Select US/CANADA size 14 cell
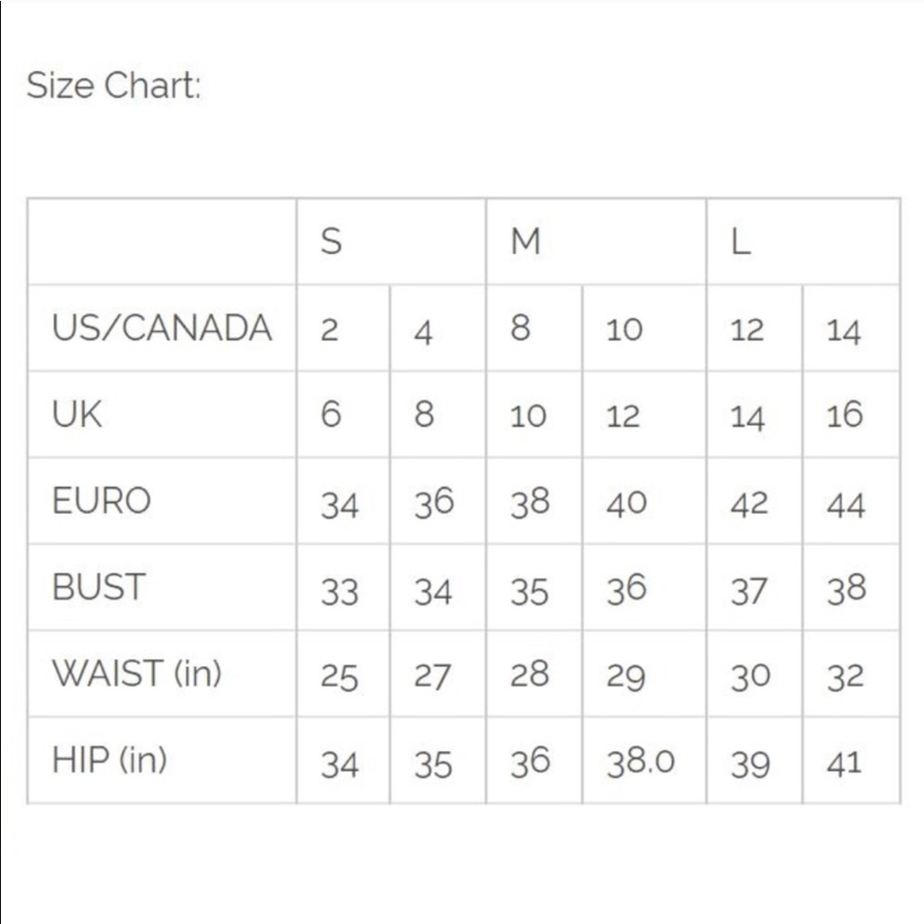This screenshot has width=924, height=924. click(844, 330)
